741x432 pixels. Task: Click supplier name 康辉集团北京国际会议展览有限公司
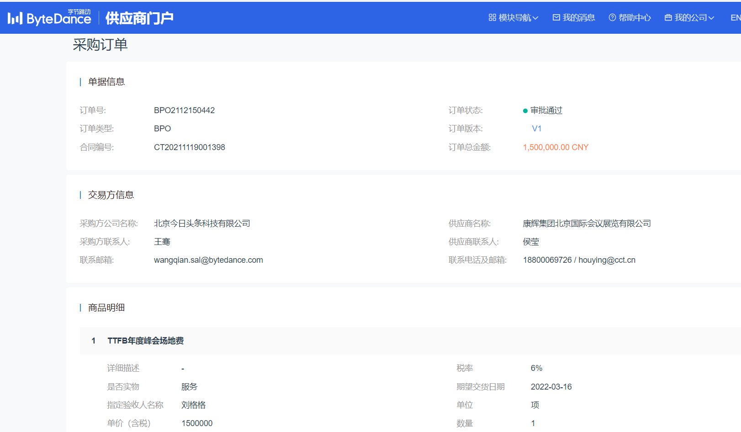point(587,224)
